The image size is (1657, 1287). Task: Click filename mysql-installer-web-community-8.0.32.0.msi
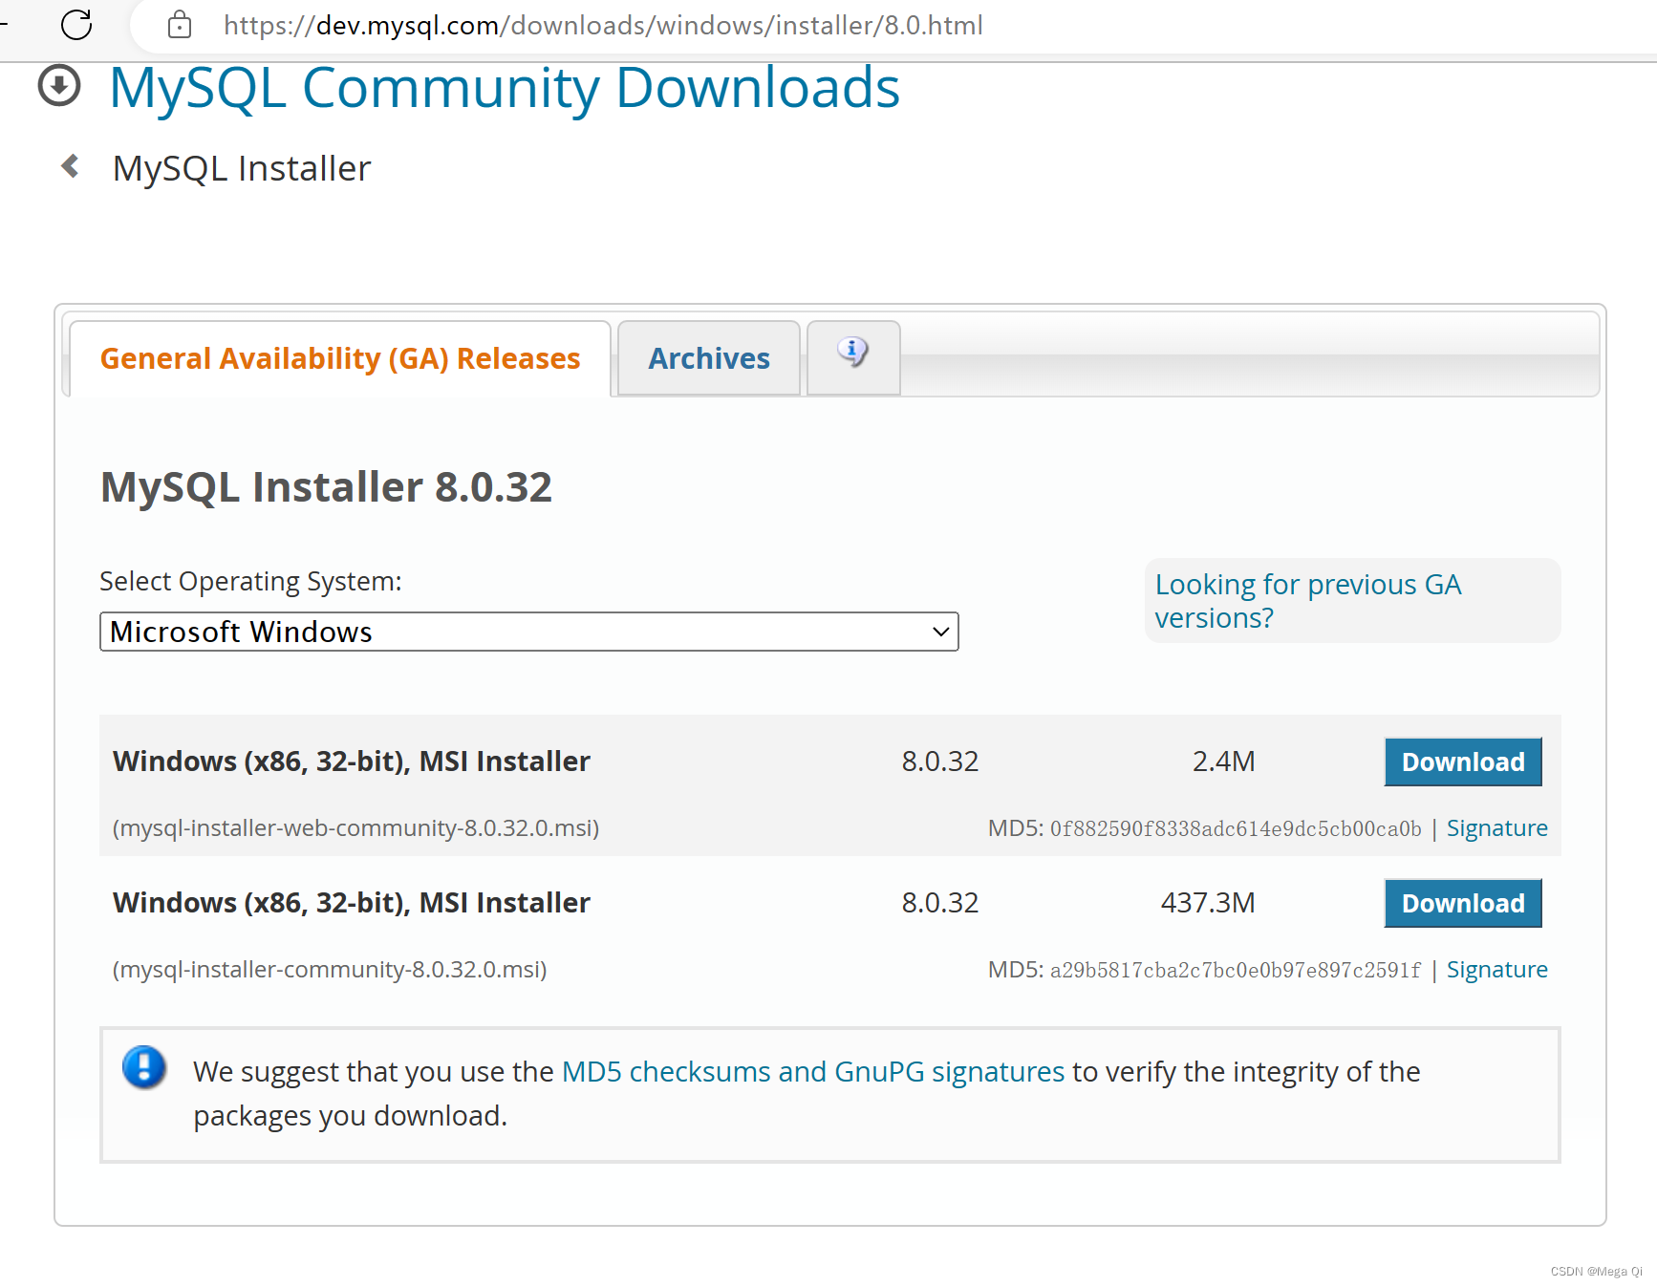[355, 828]
